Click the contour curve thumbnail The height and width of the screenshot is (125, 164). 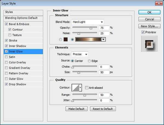tap(75, 88)
